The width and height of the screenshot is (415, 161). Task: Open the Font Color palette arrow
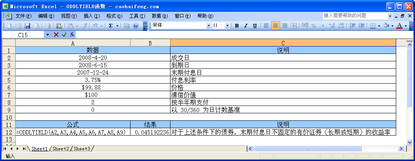(x=406, y=26)
